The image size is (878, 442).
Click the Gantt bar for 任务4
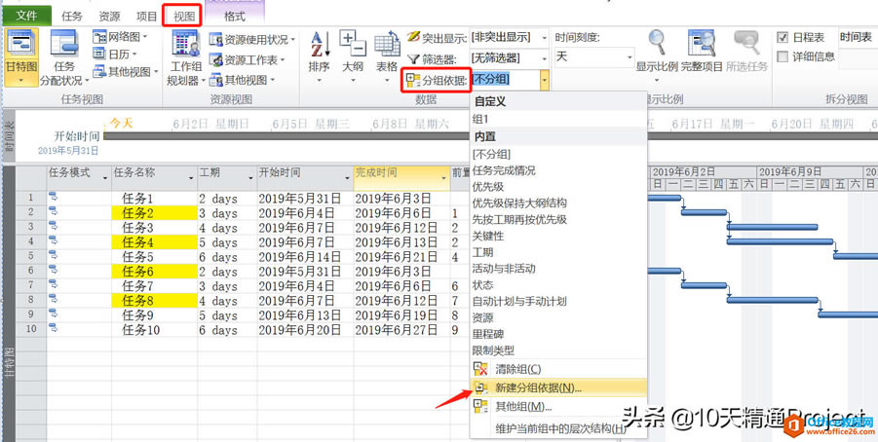click(780, 241)
